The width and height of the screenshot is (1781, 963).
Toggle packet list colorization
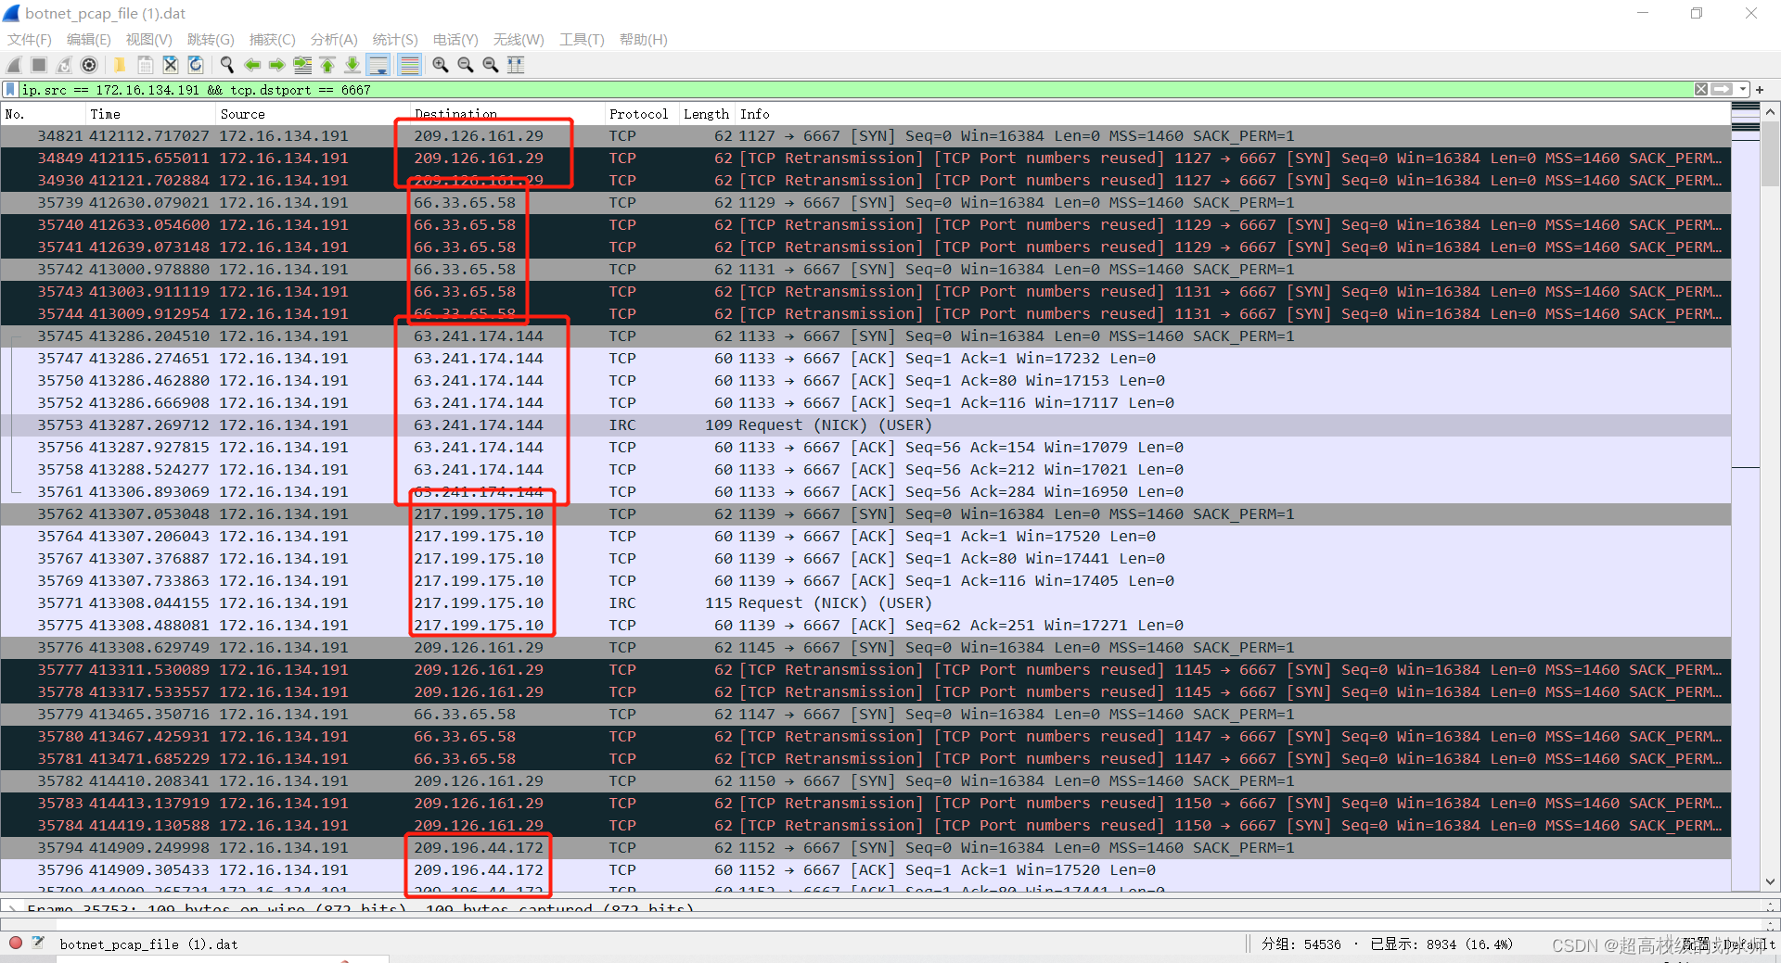point(409,65)
